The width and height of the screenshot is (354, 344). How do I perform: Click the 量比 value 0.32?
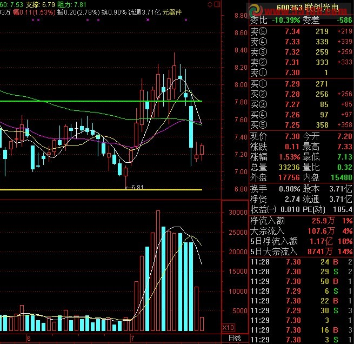(x=345, y=167)
